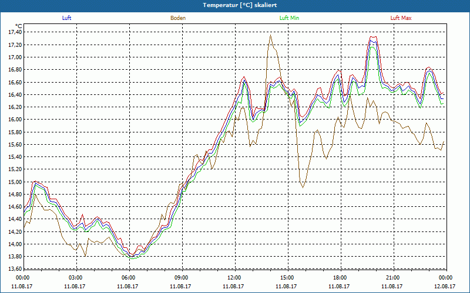Click the red "Luft Max" legend label
The width and height of the screenshot is (470, 293).
pos(401,18)
